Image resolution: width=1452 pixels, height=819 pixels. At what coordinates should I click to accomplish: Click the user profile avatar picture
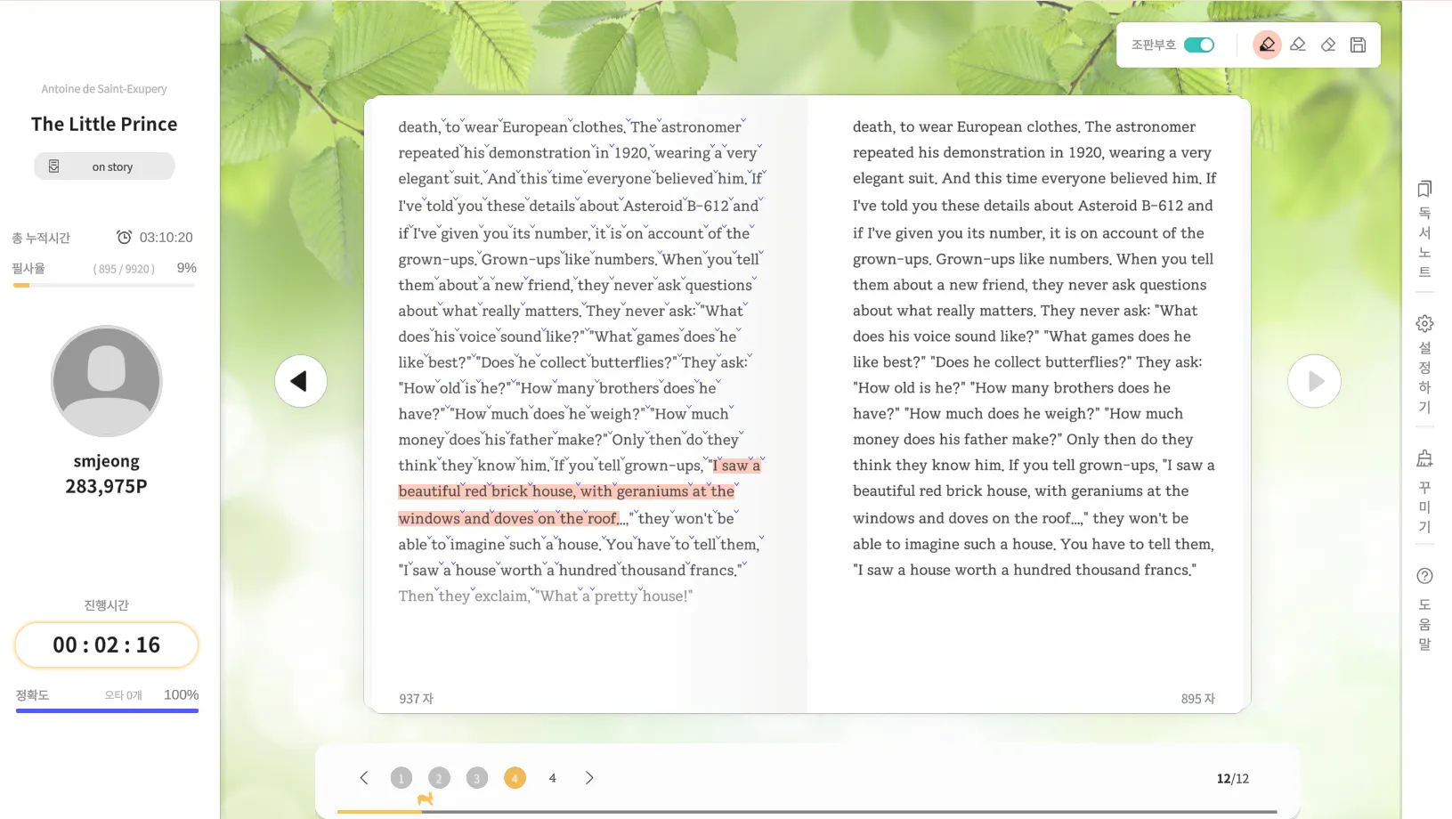(107, 381)
